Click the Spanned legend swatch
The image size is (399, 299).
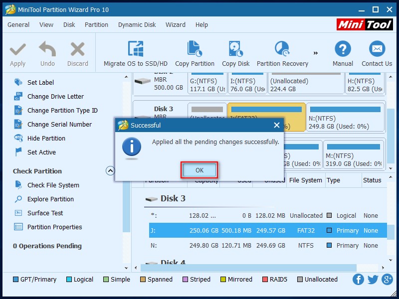pyautogui.click(x=143, y=280)
